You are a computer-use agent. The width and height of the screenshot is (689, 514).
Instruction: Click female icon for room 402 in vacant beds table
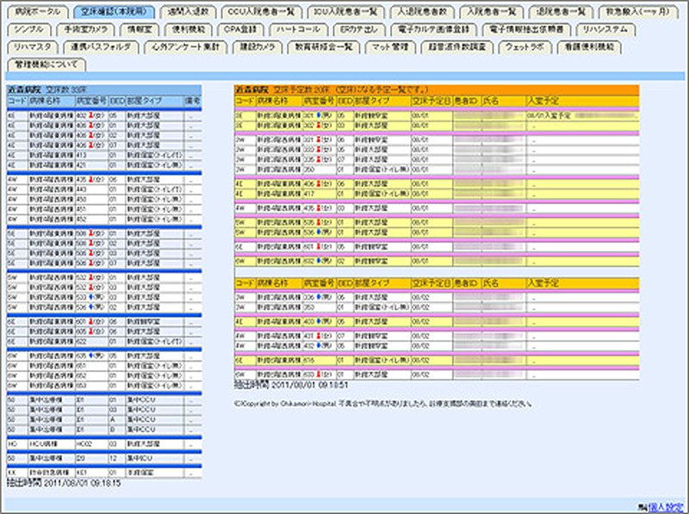pos(91,115)
